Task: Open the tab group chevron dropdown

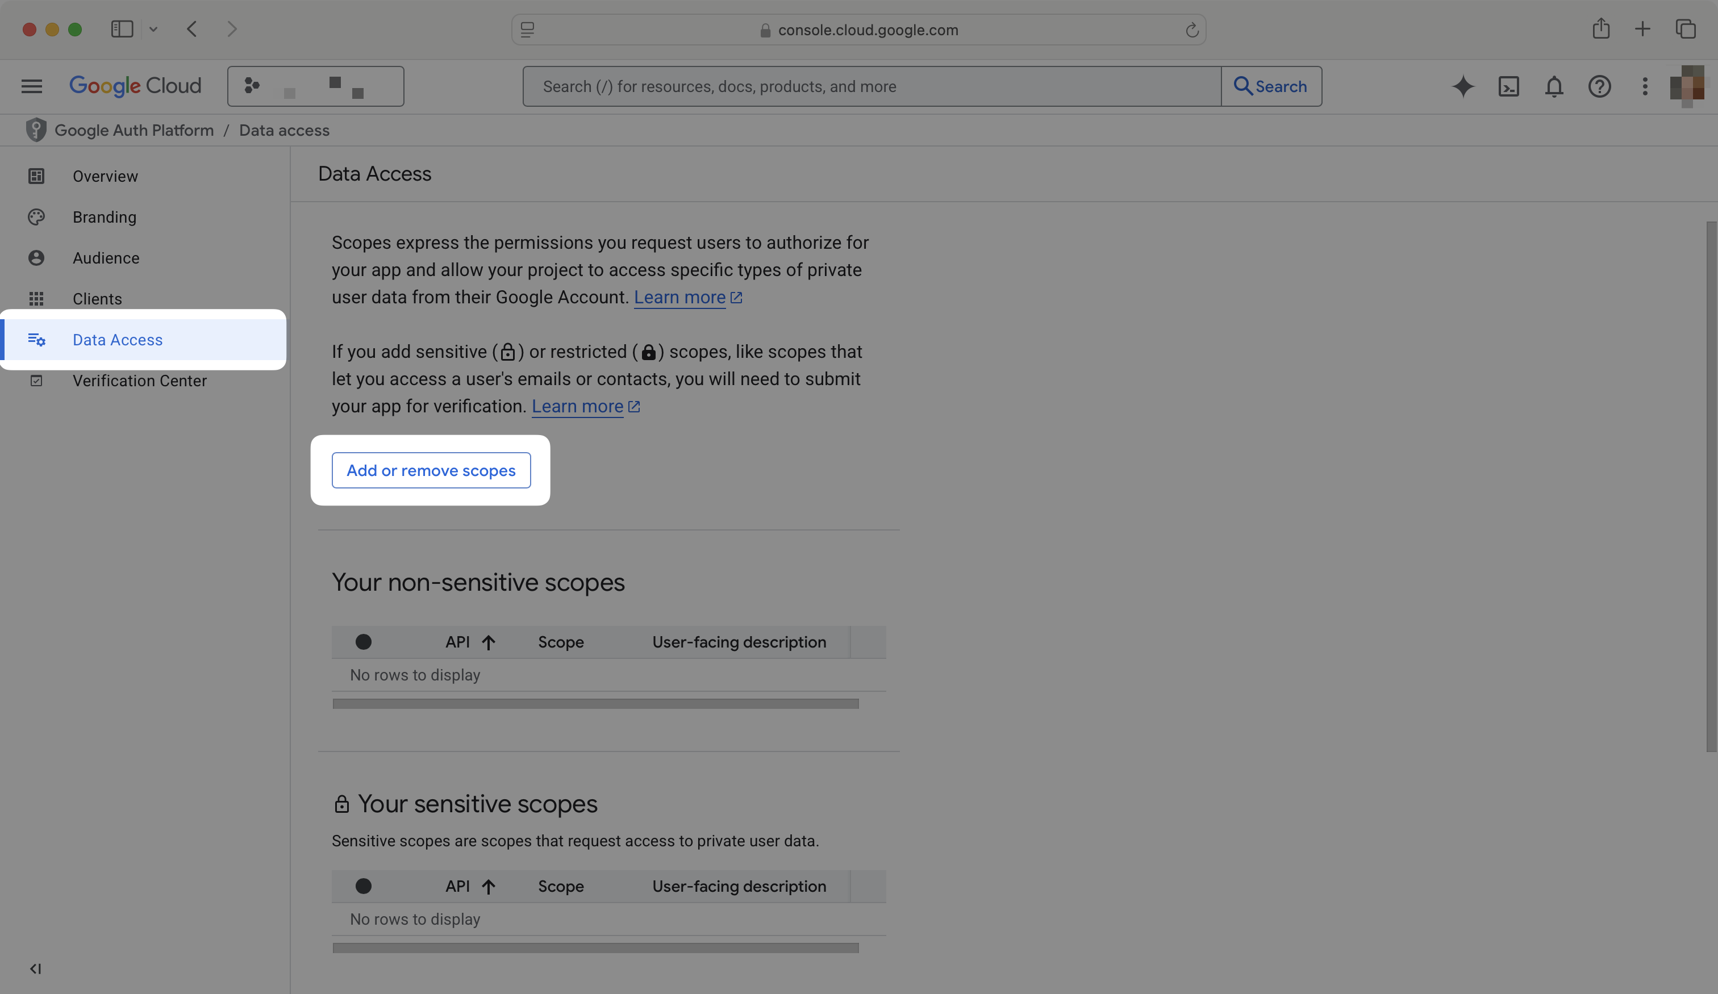Action: tap(153, 28)
